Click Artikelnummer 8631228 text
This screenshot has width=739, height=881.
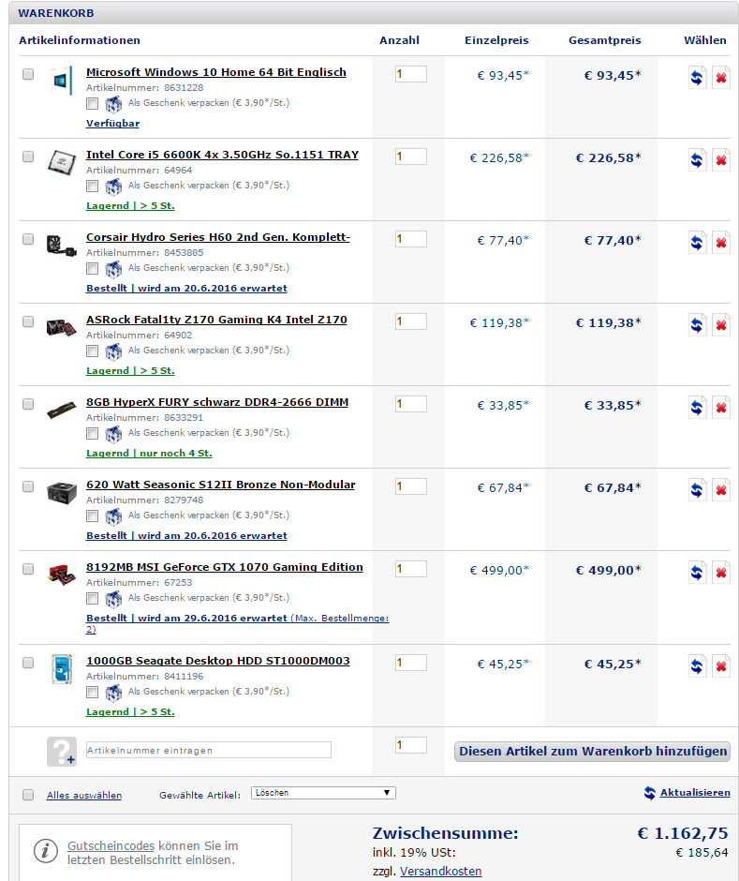point(145,88)
